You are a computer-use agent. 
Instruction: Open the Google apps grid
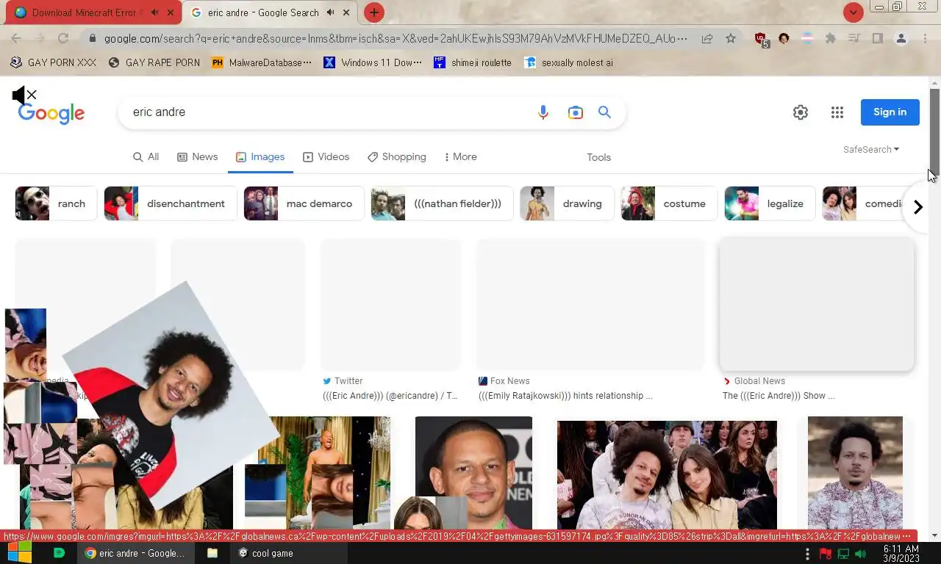point(837,112)
